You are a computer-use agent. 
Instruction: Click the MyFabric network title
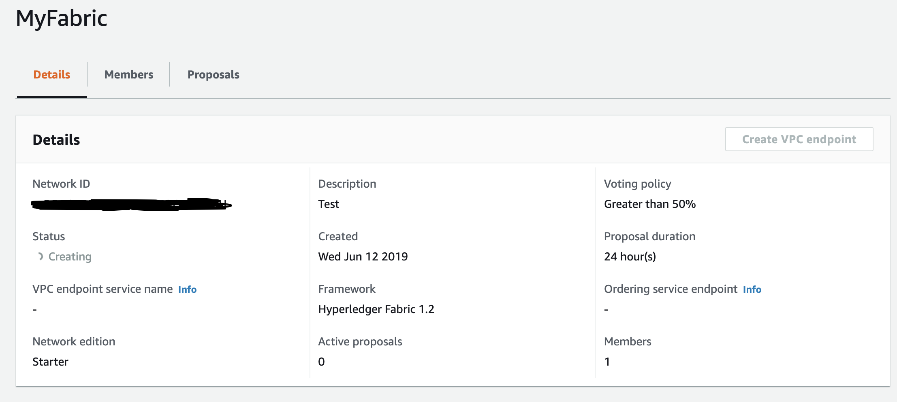click(62, 19)
